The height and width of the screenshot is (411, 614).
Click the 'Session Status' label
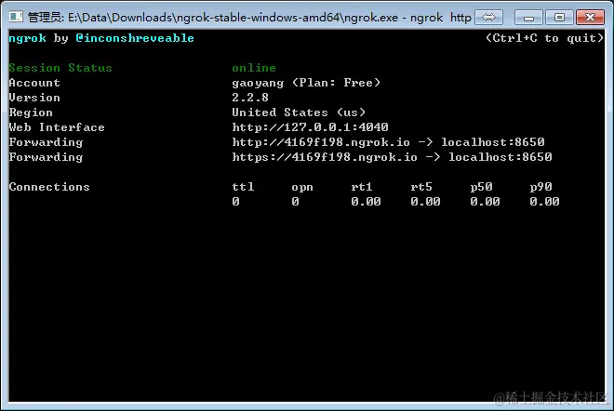[60, 68]
